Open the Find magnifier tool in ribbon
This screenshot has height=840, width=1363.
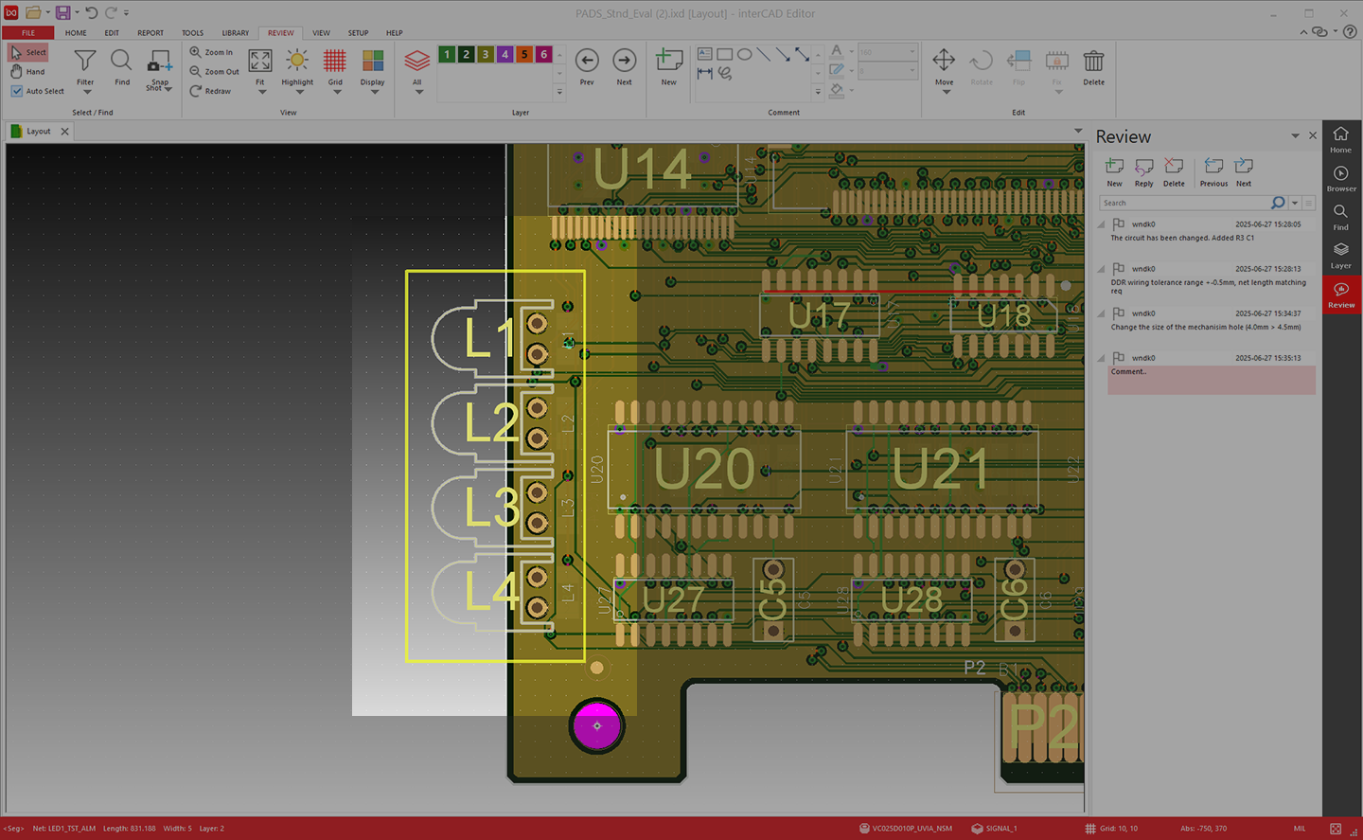coord(121,67)
